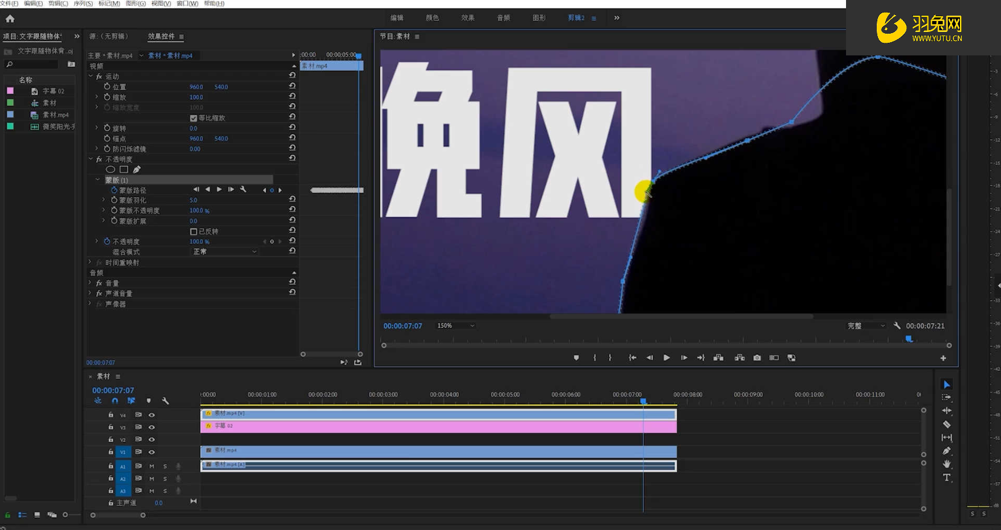The width and height of the screenshot is (1001, 530).
Task: Reset the 蒙版羽化 mask feather parameter
Action: [x=292, y=199]
